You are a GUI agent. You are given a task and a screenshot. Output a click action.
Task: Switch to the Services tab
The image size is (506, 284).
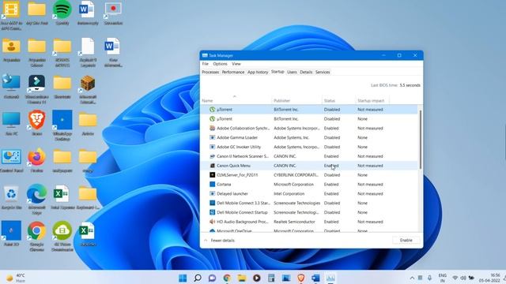(x=323, y=72)
